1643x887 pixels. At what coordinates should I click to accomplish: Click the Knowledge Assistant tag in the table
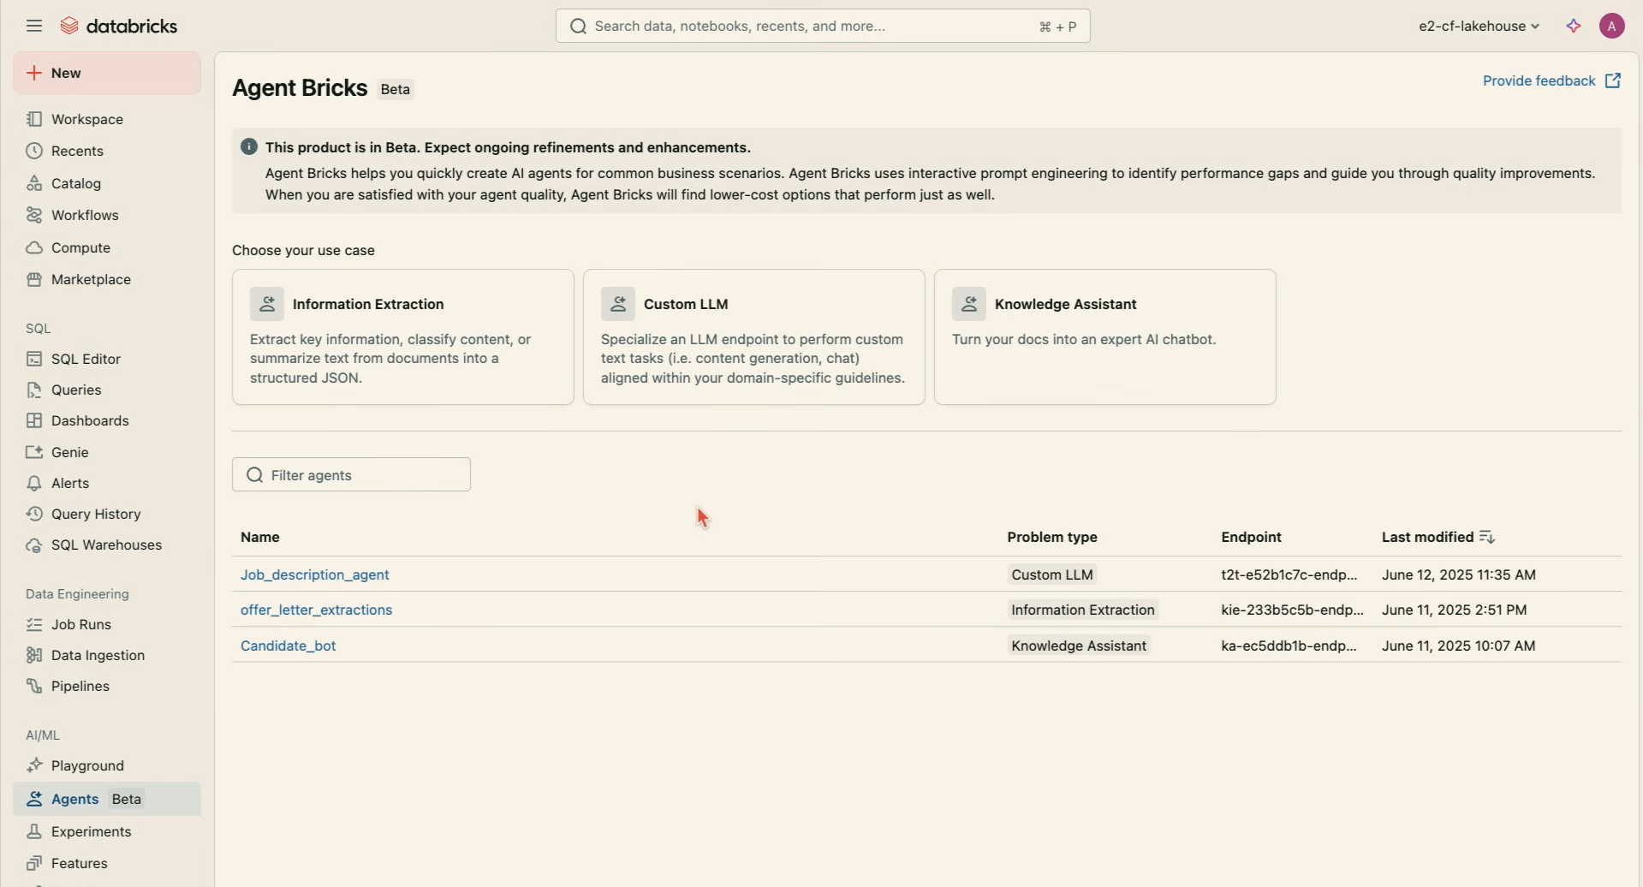coord(1078,646)
